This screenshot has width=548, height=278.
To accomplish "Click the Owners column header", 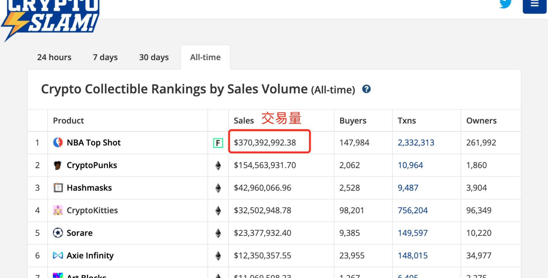I will [481, 121].
